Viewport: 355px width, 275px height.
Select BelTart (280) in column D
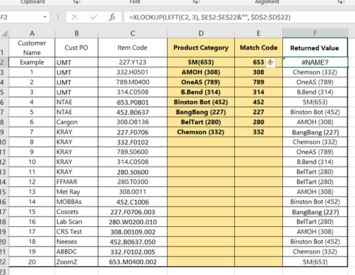click(201, 122)
